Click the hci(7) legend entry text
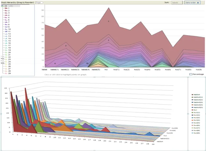The width and height of the screenshot is (206, 151). [197, 128]
